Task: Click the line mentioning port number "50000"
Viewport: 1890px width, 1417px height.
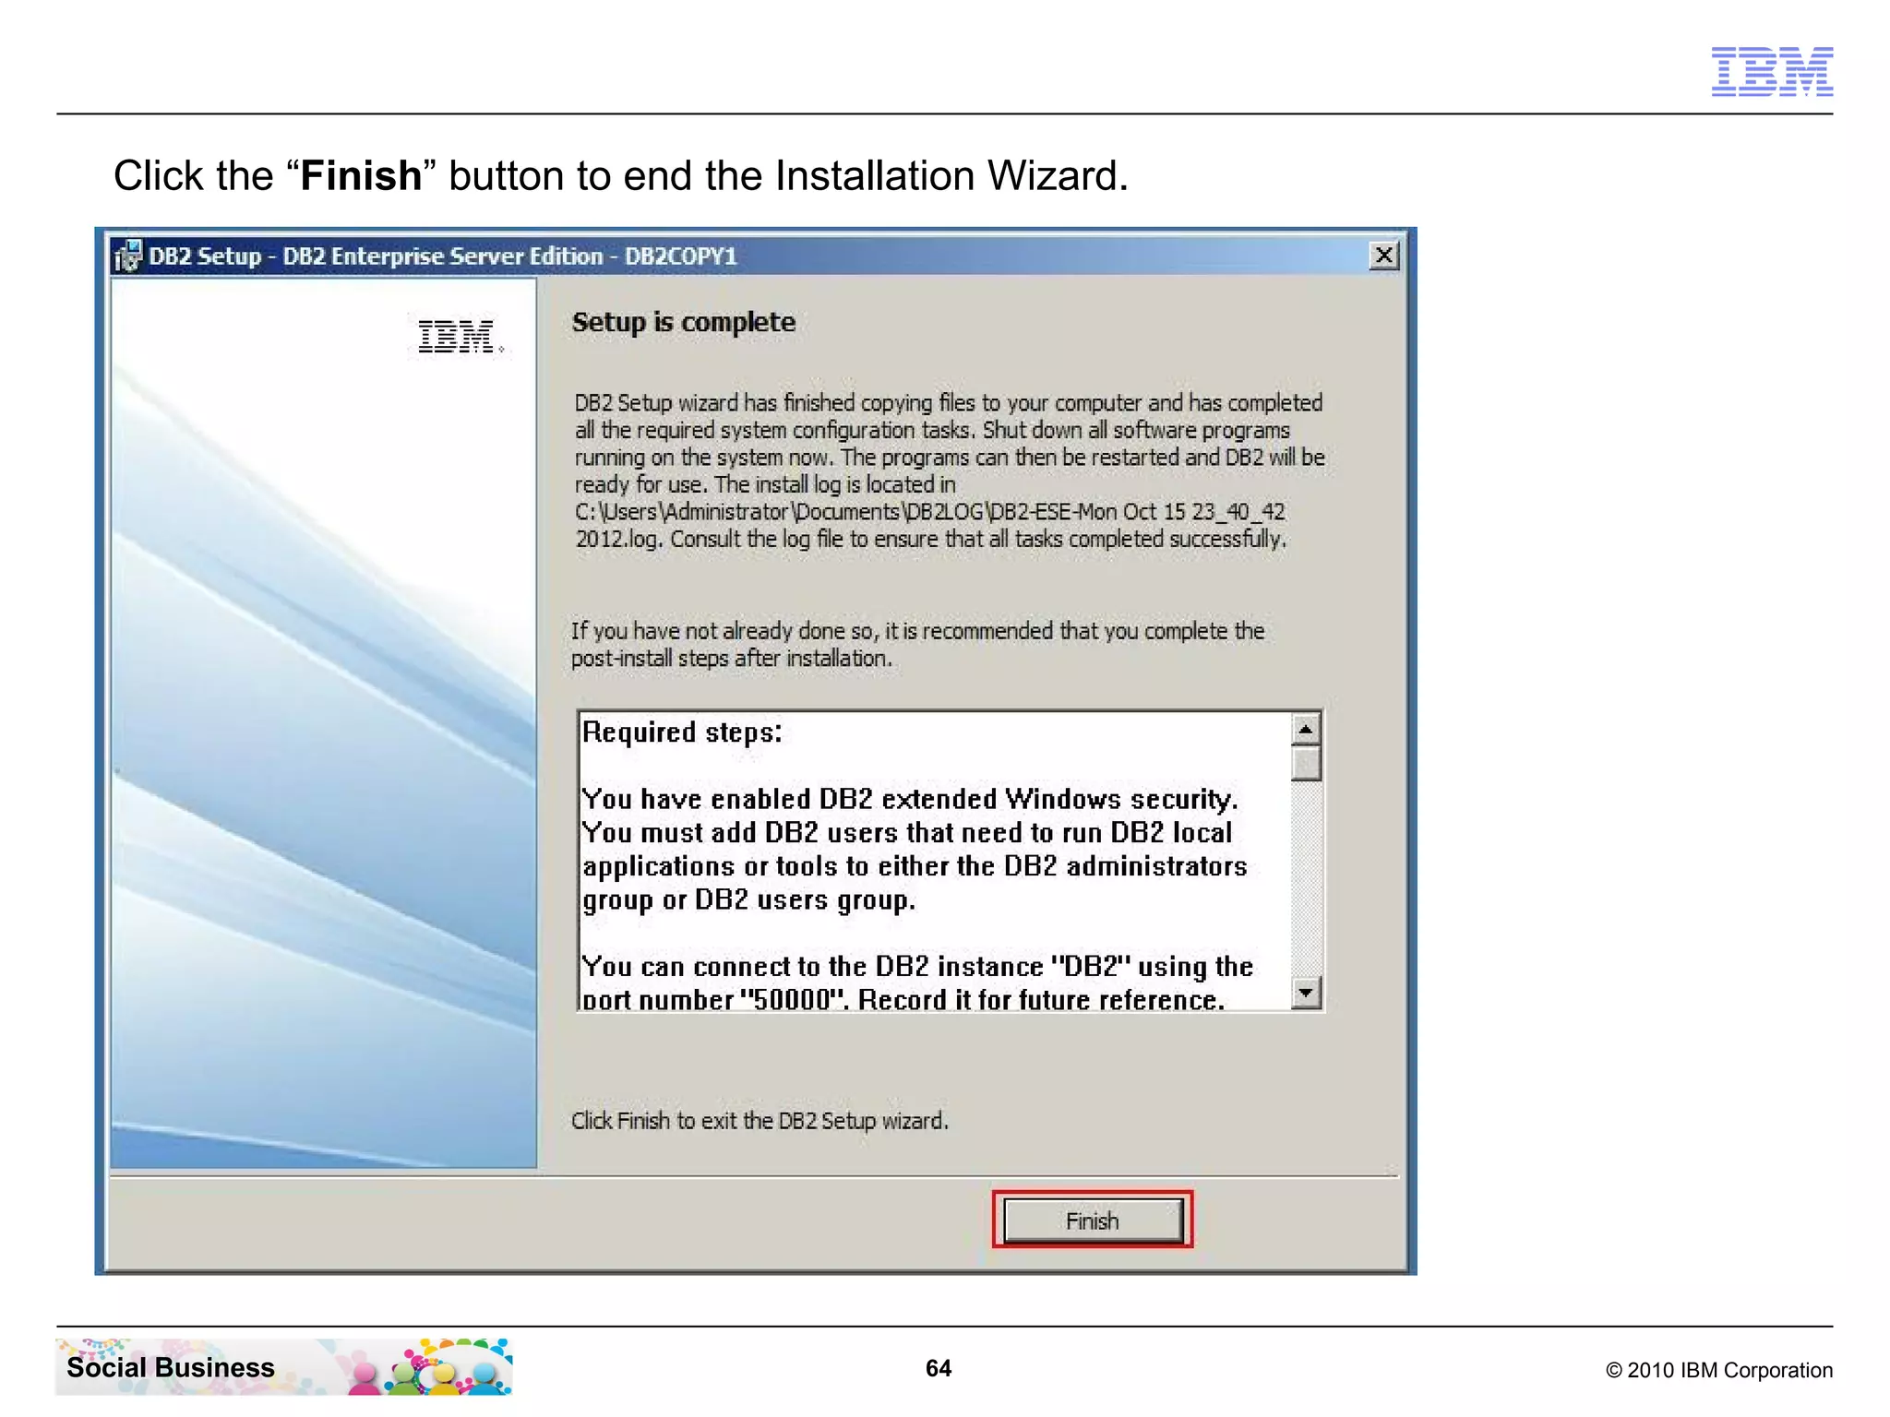Action: click(x=903, y=999)
